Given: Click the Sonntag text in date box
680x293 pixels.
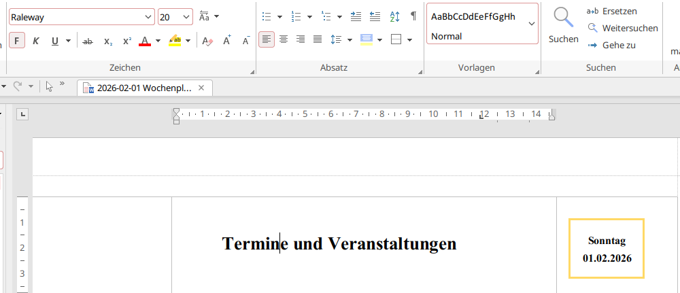Looking at the screenshot, I should pyautogui.click(x=607, y=241).
